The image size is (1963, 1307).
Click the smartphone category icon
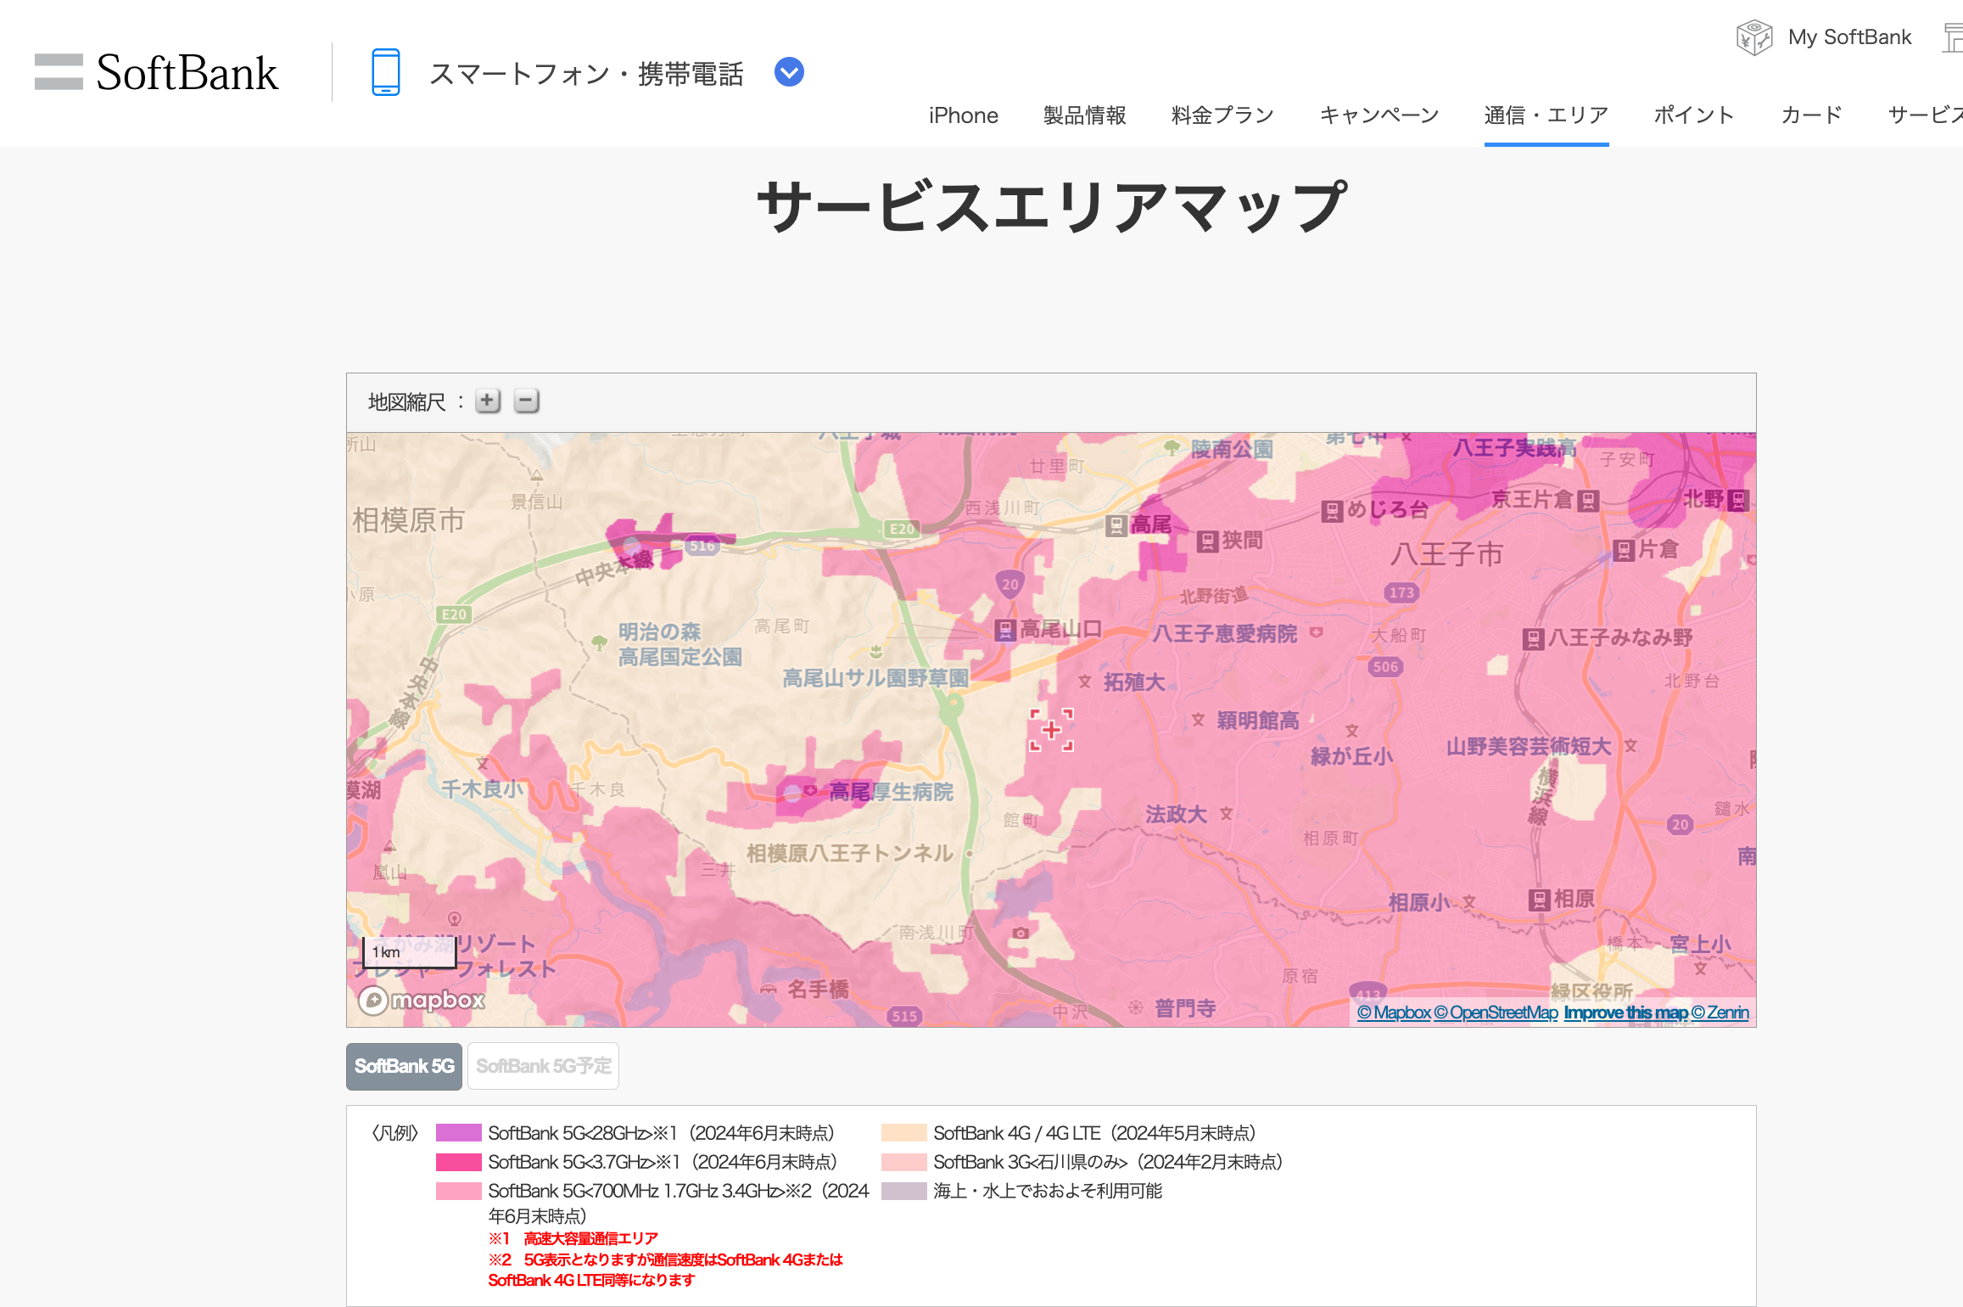[386, 72]
